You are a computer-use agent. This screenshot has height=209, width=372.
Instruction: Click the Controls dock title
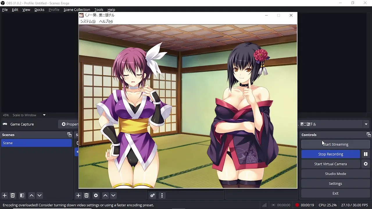pyautogui.click(x=309, y=135)
